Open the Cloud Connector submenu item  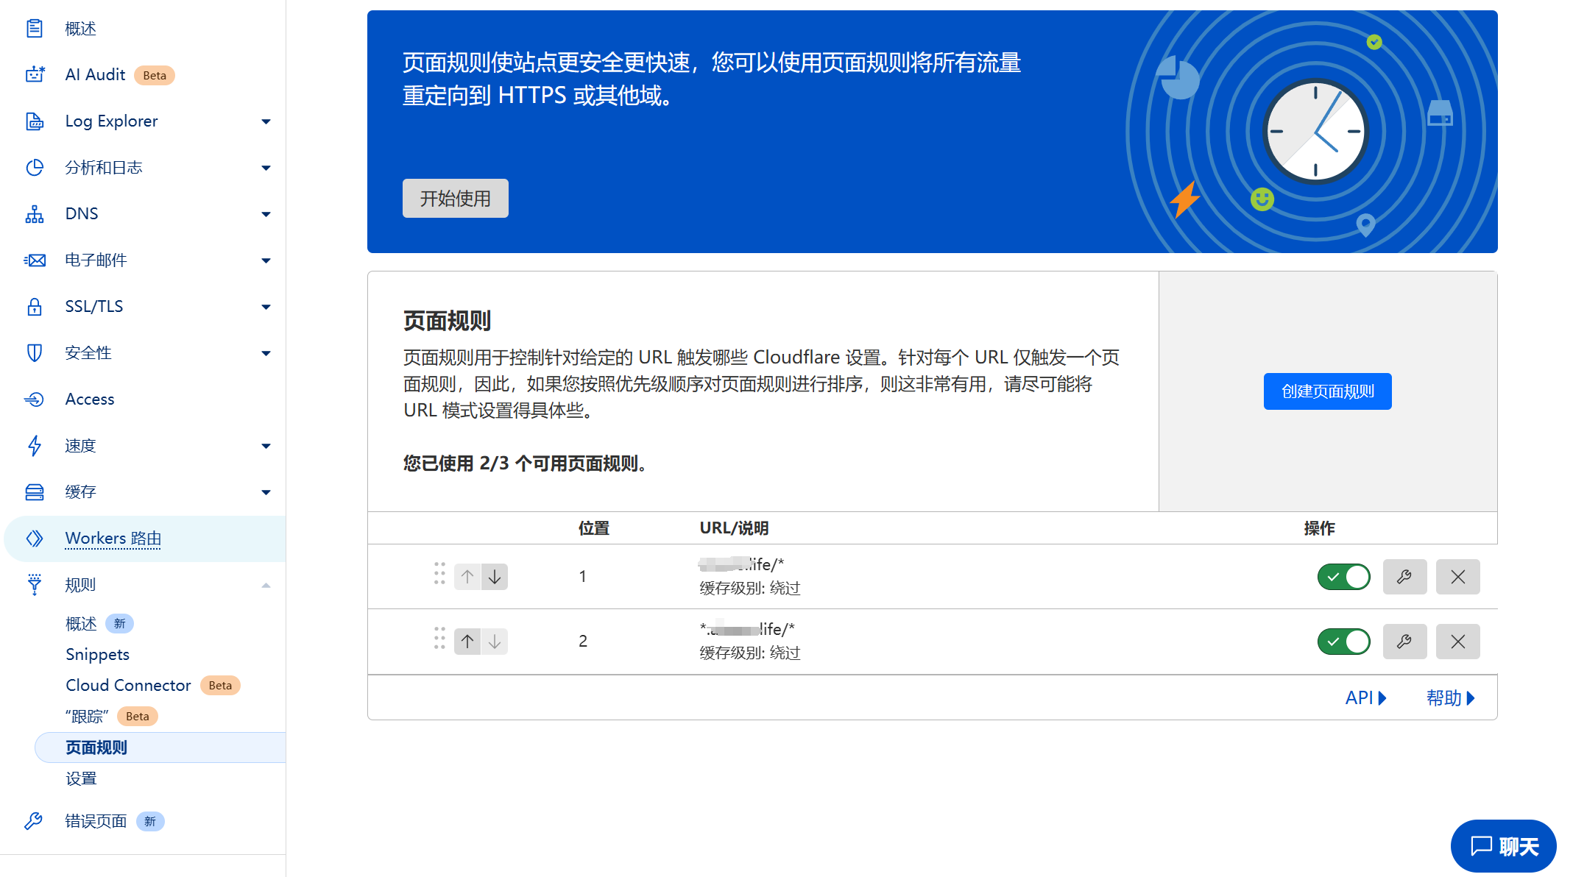[x=128, y=686]
